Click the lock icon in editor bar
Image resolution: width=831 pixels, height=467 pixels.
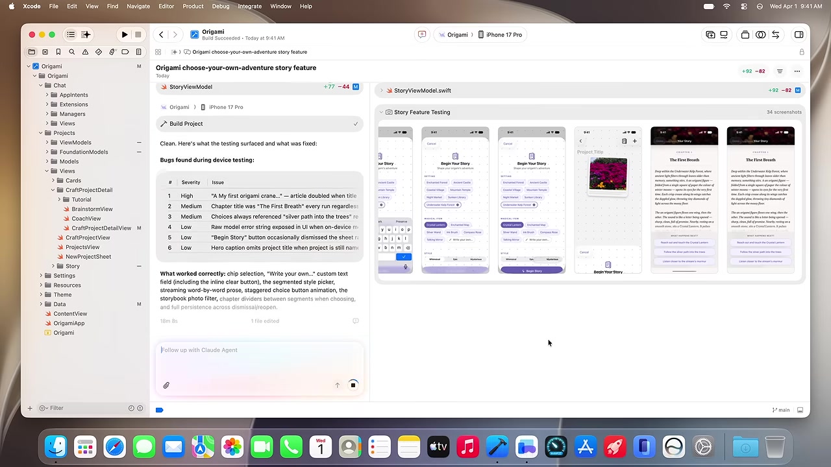[x=802, y=52]
